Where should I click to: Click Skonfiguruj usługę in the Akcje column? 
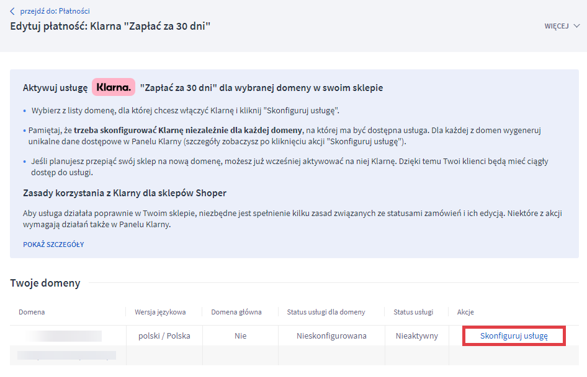pos(514,336)
